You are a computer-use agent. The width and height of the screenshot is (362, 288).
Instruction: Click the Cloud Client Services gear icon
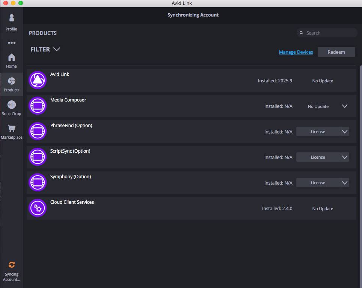click(38, 208)
